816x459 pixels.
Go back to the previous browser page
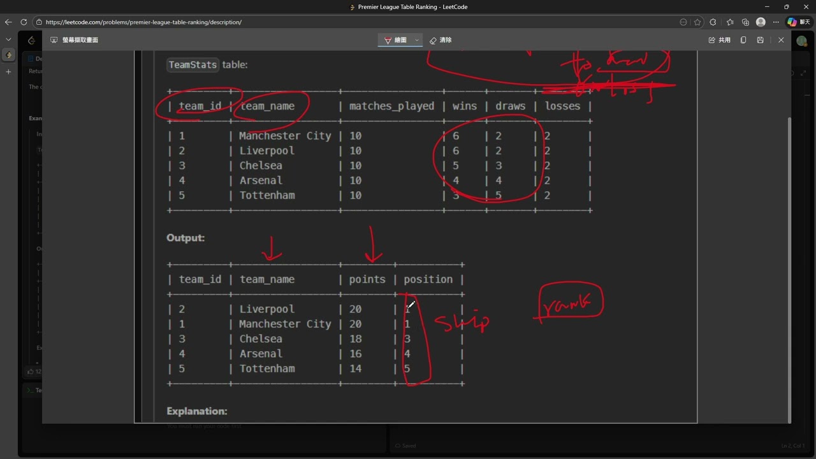tap(8, 22)
